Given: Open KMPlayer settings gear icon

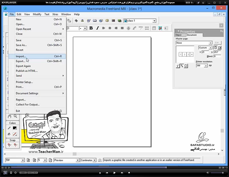Looking at the screenshot, I should (15, 173).
